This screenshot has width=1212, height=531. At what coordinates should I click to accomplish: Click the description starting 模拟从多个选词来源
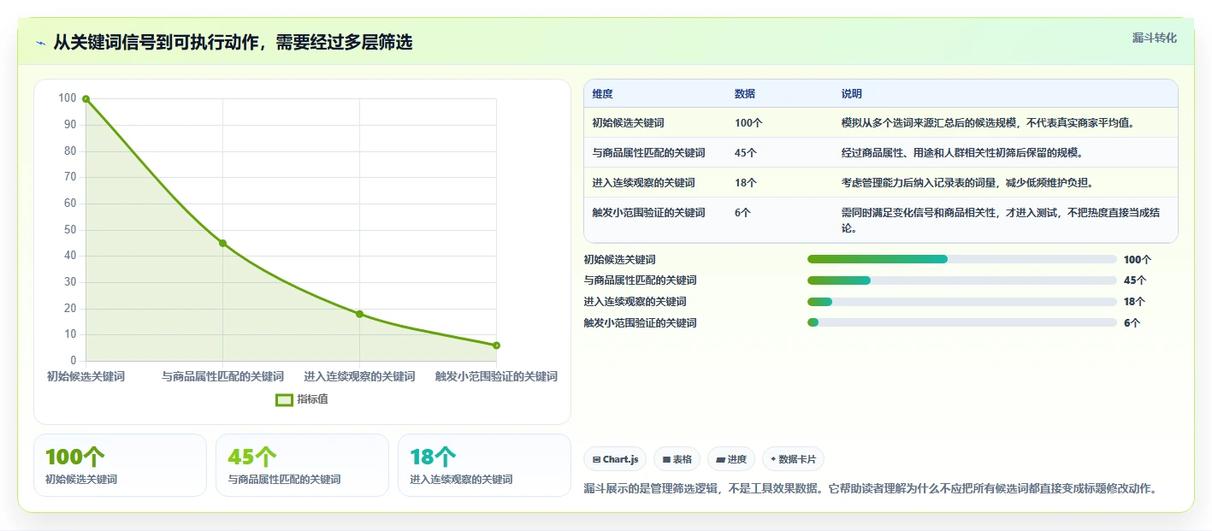pyautogui.click(x=988, y=123)
